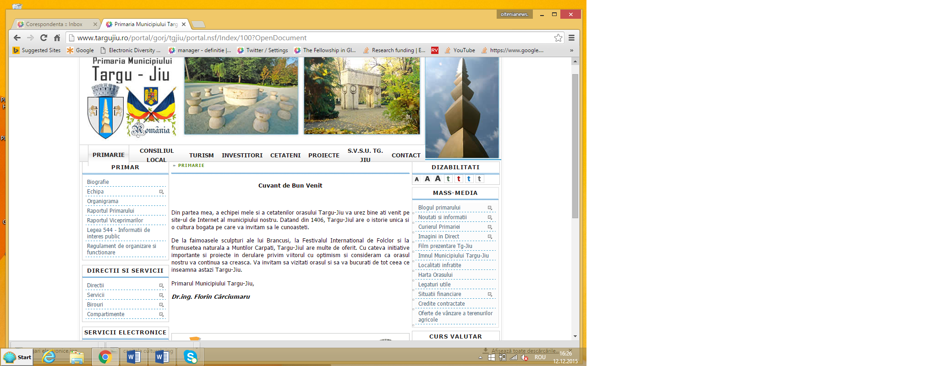The height and width of the screenshot is (366, 931).
Task: Bookmark this page with the star icon
Action: pyautogui.click(x=558, y=38)
